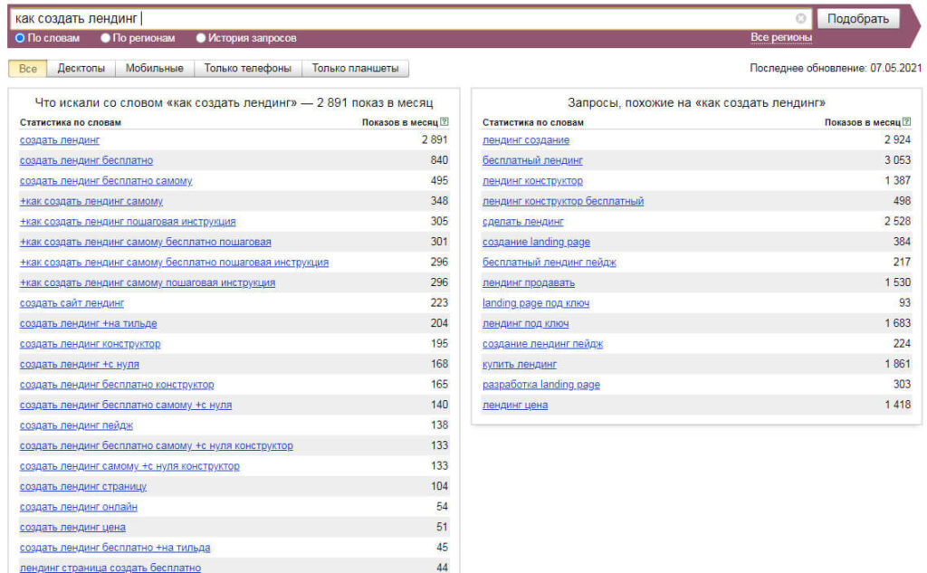Open 'создать лендинг +на тильде' query
This screenshot has width=927, height=573.
(88, 323)
